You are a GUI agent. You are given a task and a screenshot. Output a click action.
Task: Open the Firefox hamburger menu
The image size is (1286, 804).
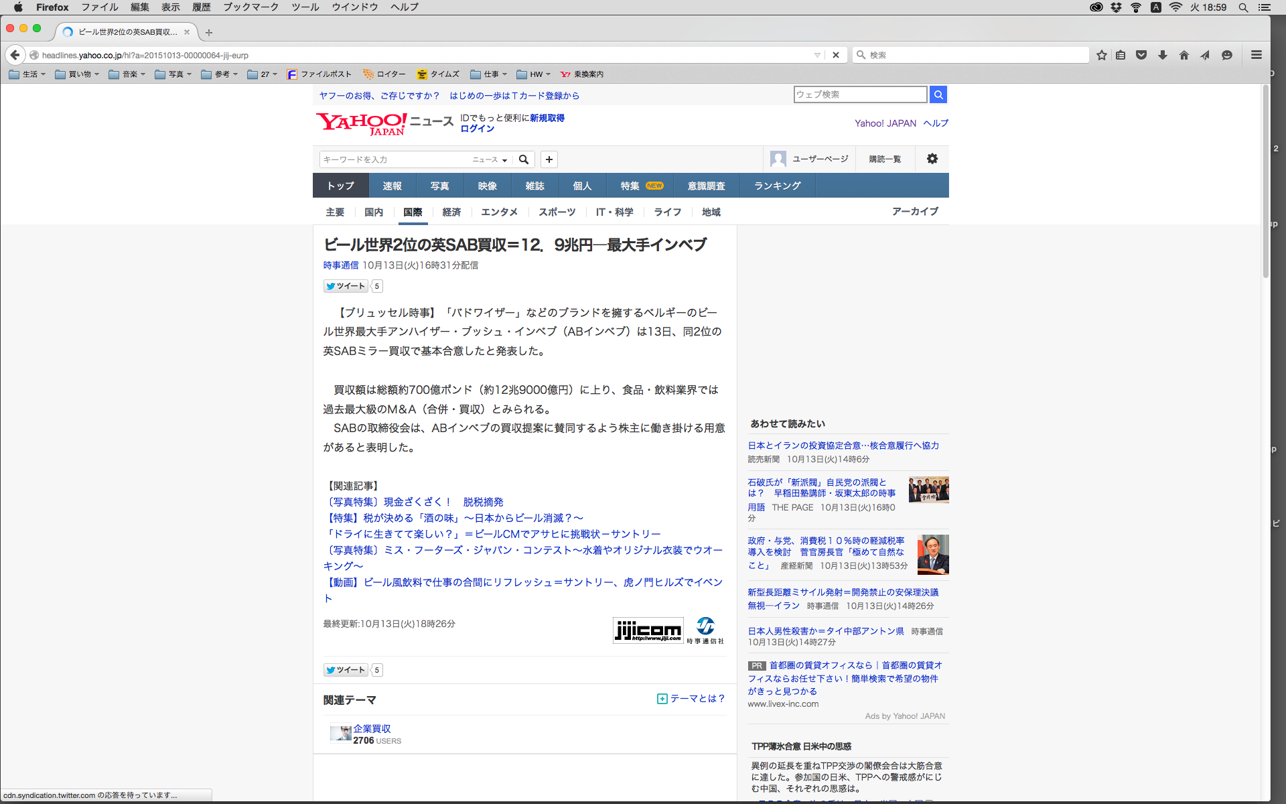(x=1257, y=55)
